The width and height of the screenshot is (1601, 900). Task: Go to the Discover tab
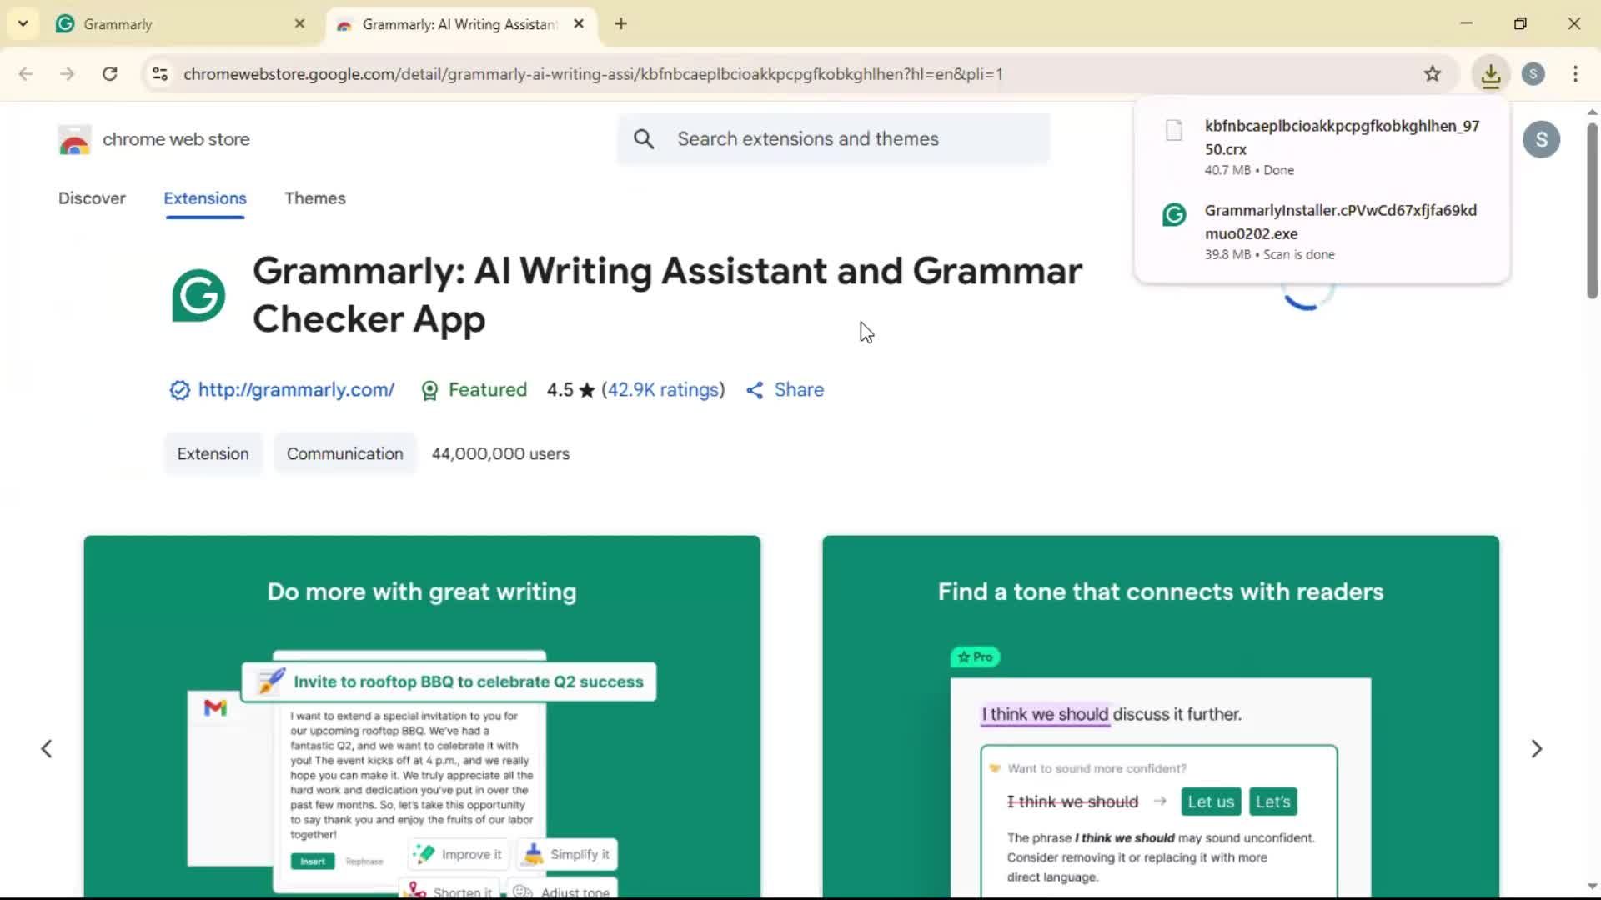[x=92, y=198]
